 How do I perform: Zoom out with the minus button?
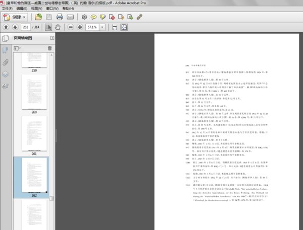[71, 27]
